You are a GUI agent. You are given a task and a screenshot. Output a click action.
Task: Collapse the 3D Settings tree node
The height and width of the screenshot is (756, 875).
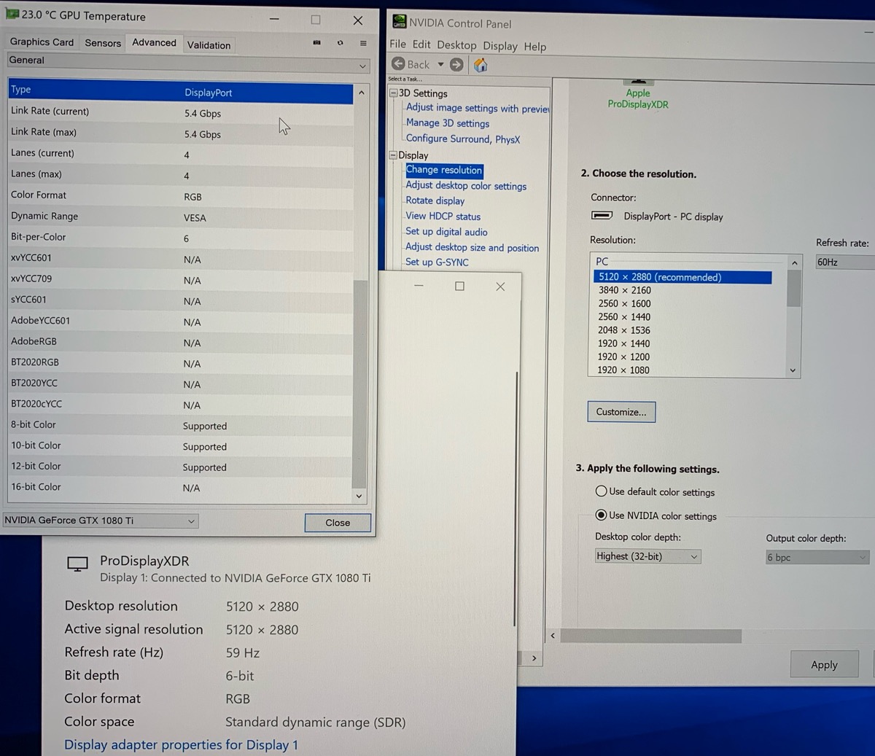pyautogui.click(x=394, y=93)
